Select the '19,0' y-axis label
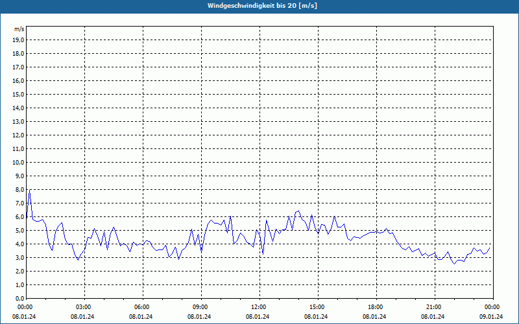The width and height of the screenshot is (519, 324). point(18,40)
